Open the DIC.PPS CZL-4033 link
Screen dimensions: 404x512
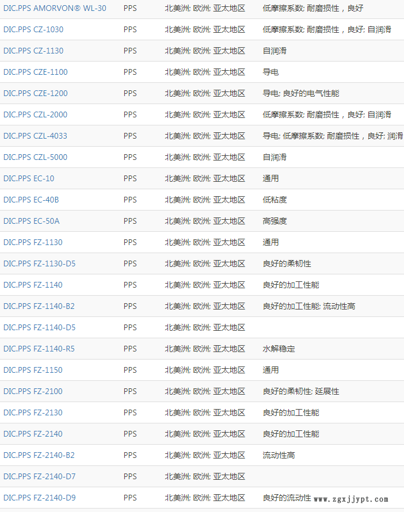[35, 136]
